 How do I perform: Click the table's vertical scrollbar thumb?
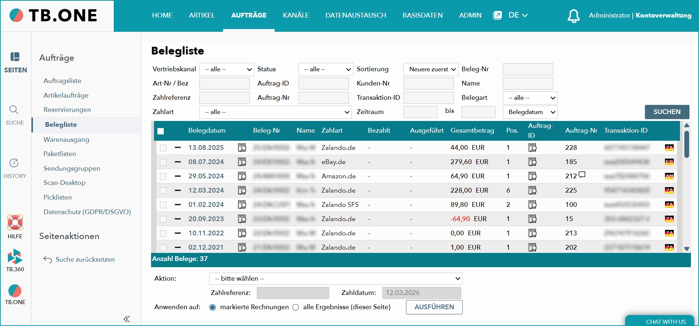687,144
